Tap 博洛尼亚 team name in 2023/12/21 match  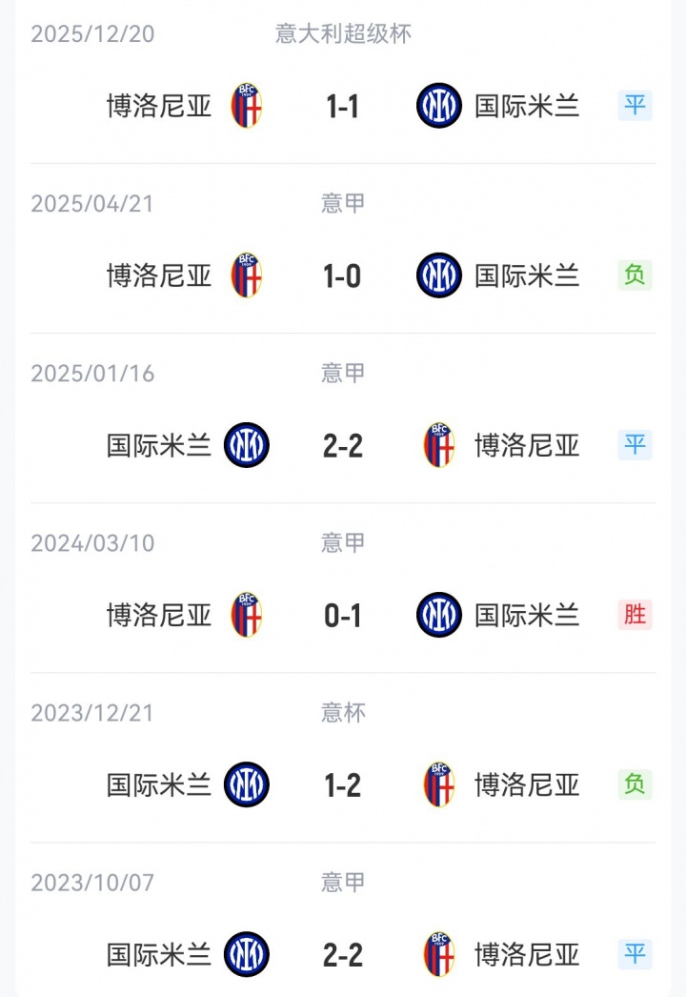click(x=527, y=784)
